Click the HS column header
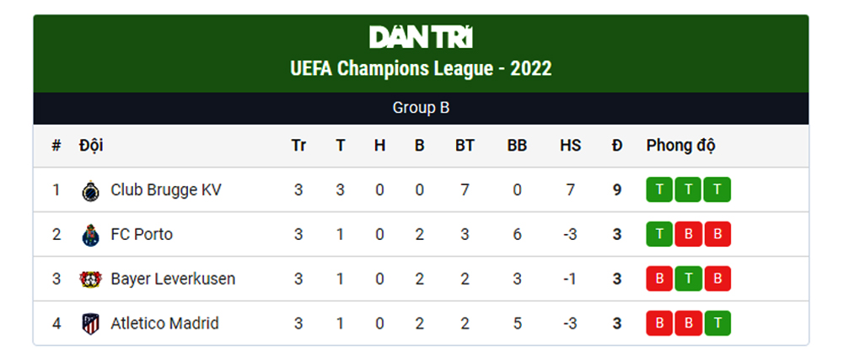Image resolution: width=843 pixels, height=362 pixels. click(570, 146)
